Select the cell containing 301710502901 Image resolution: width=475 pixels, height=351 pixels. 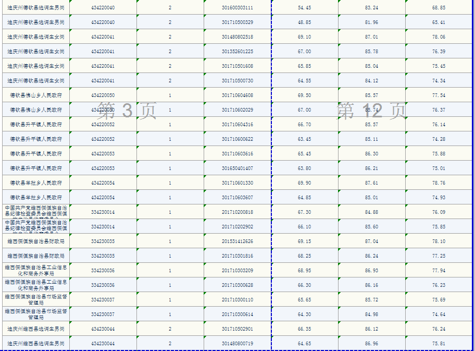tap(238, 329)
